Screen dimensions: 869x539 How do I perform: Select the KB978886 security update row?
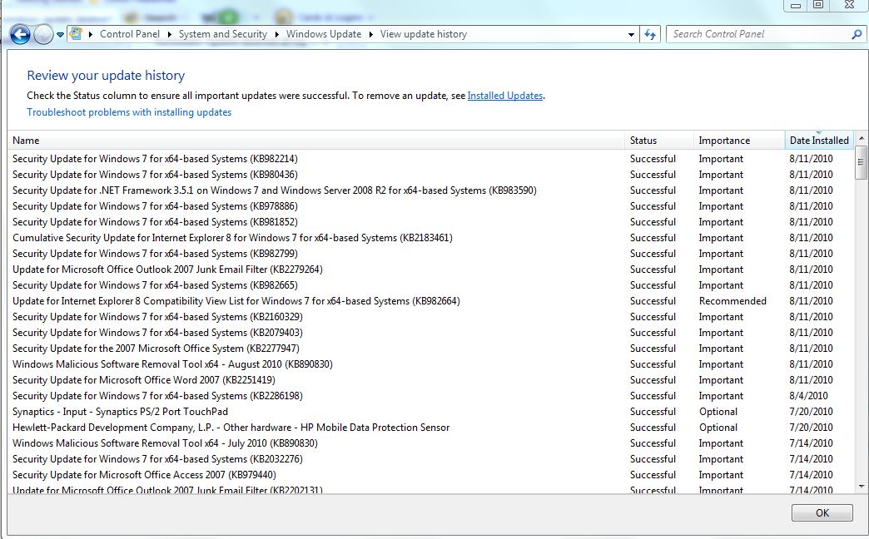(x=430, y=206)
